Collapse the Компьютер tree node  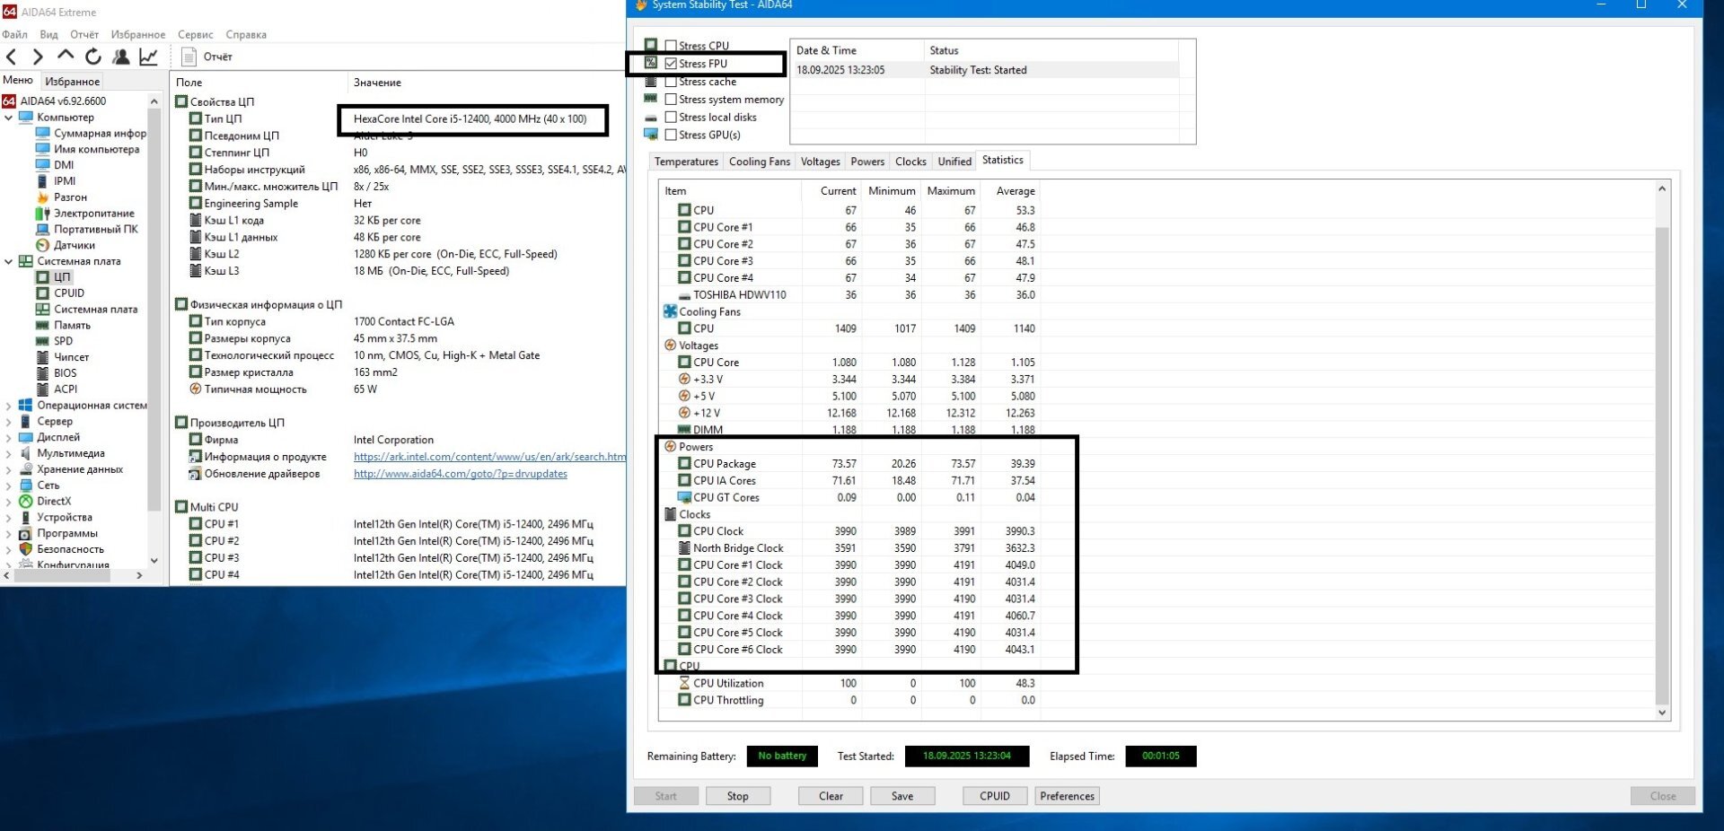[x=9, y=118]
